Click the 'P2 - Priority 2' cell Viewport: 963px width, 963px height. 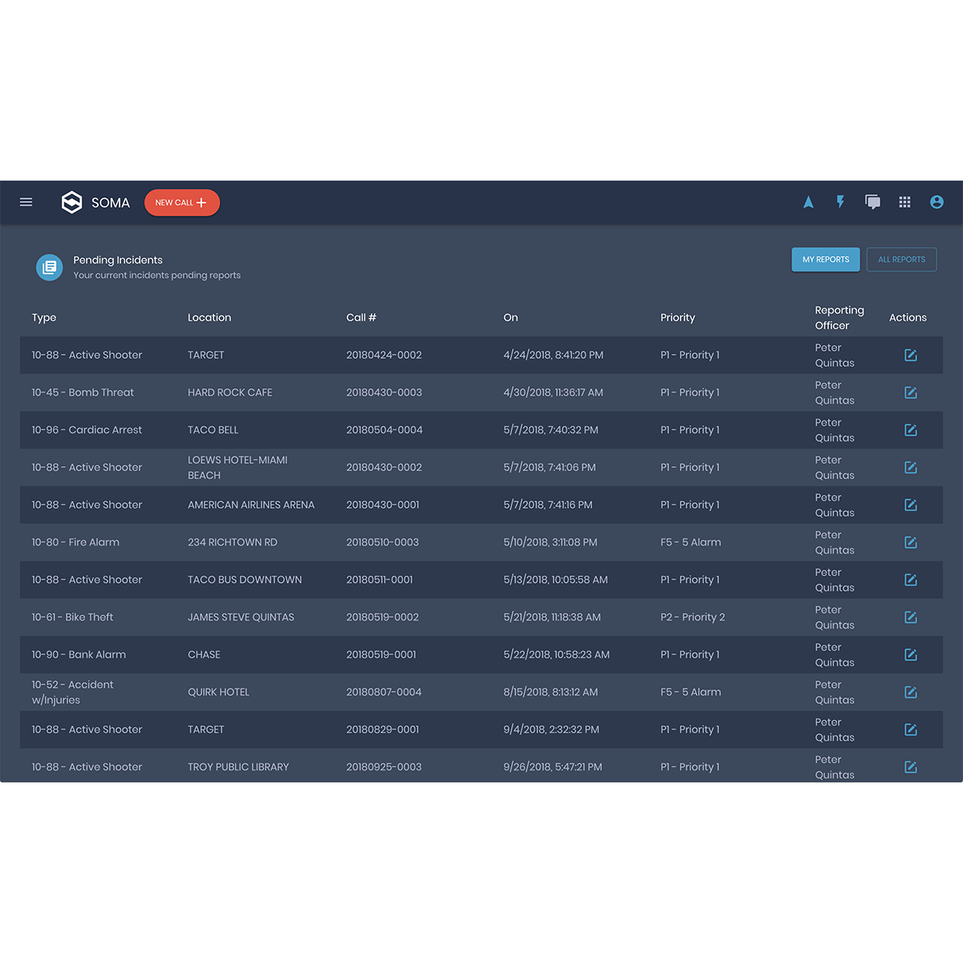[x=693, y=617]
